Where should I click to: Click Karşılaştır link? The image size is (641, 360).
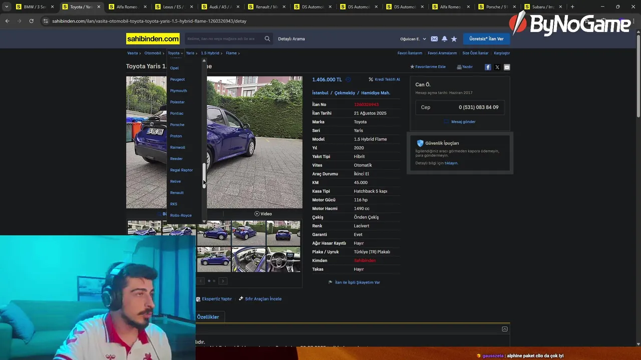click(502, 53)
